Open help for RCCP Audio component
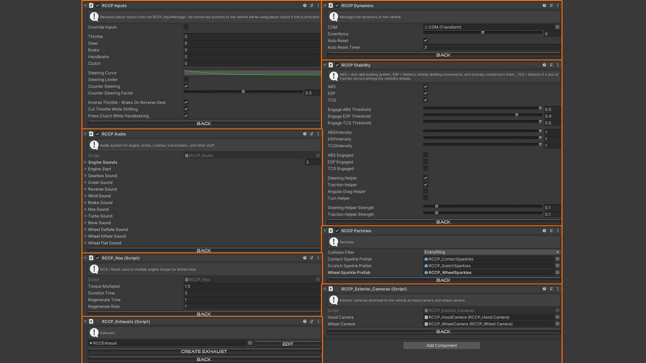The image size is (646, 363). pos(305,134)
